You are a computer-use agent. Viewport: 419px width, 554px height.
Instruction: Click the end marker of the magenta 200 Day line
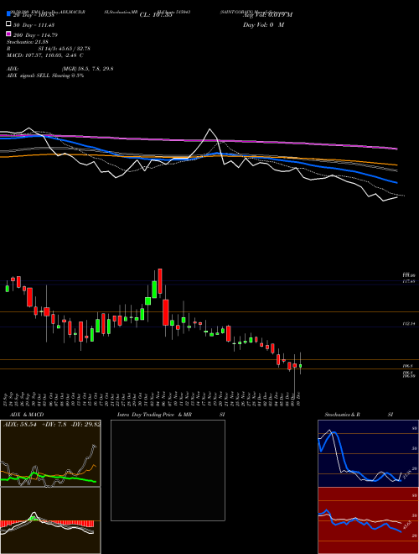click(x=397, y=149)
